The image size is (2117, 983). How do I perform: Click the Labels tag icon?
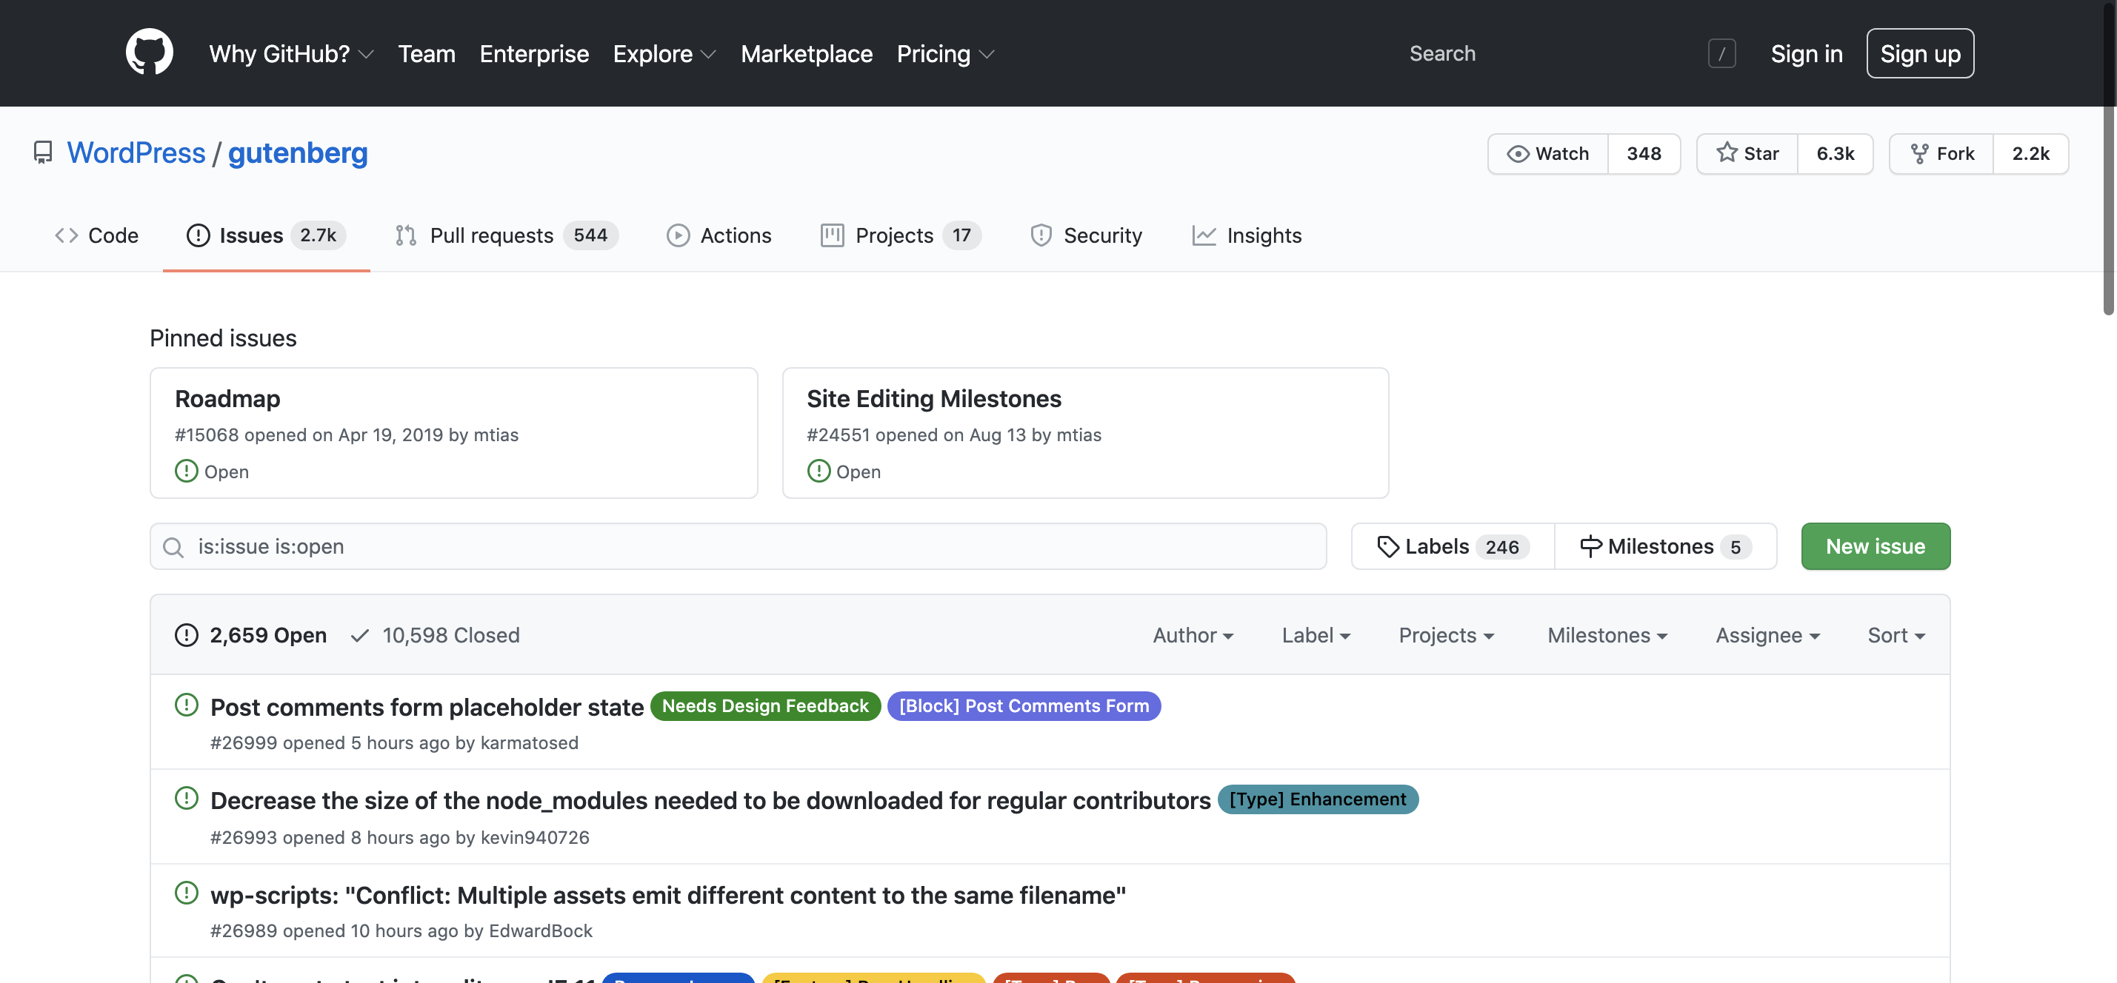1389,546
